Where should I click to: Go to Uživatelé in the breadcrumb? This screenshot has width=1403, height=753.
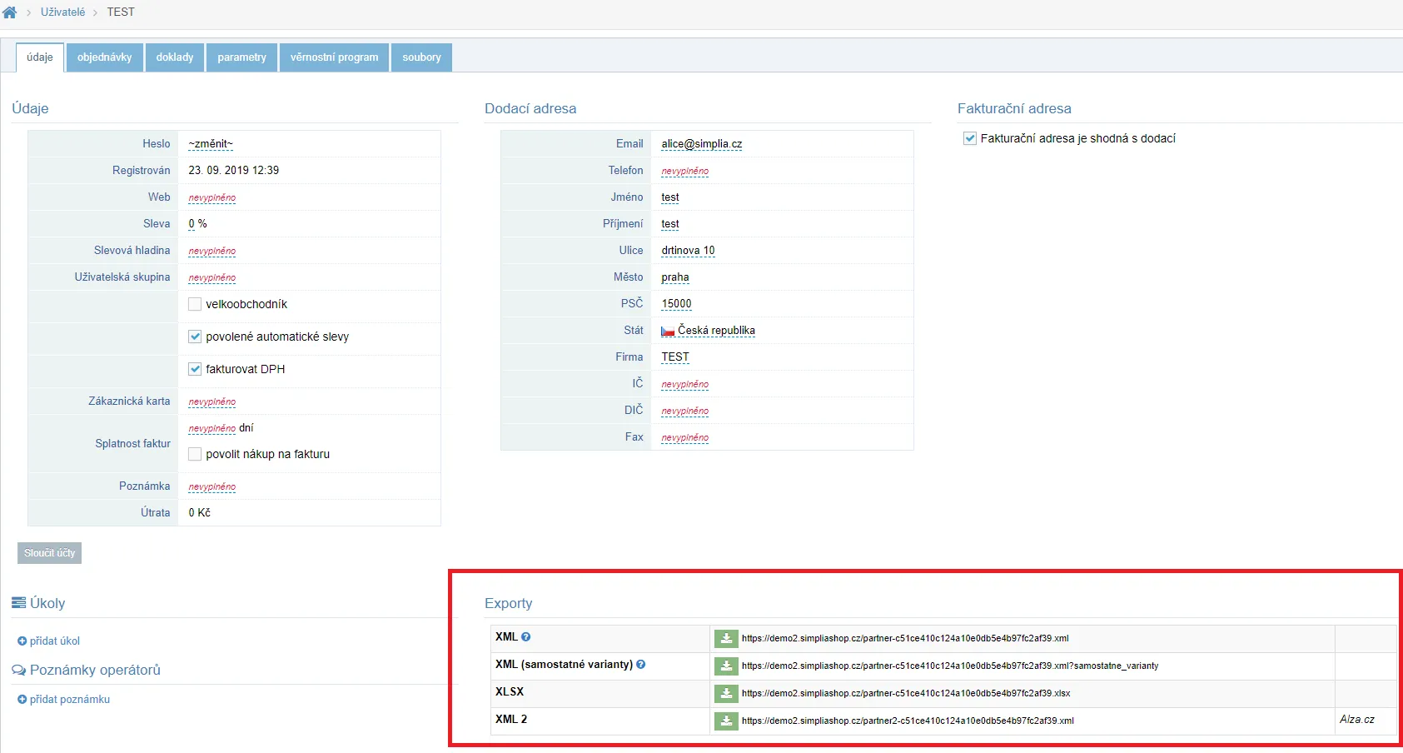click(63, 12)
